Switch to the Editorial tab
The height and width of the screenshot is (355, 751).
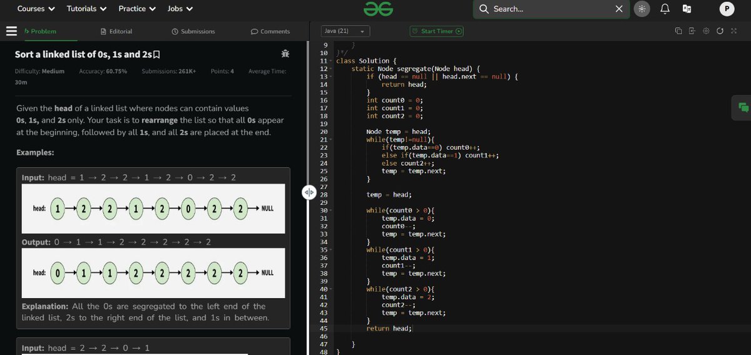116,31
